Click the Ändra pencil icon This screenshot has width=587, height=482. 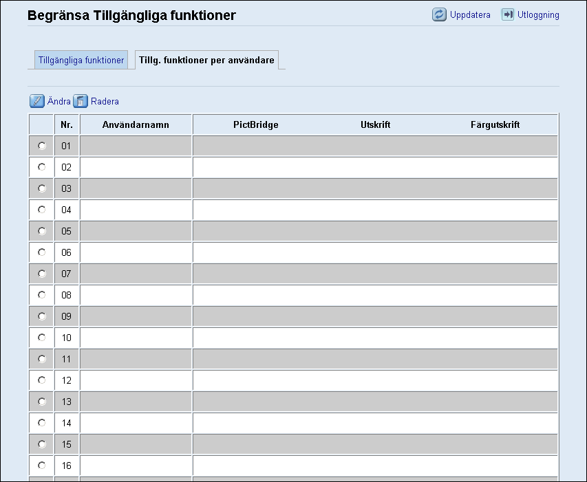[36, 101]
